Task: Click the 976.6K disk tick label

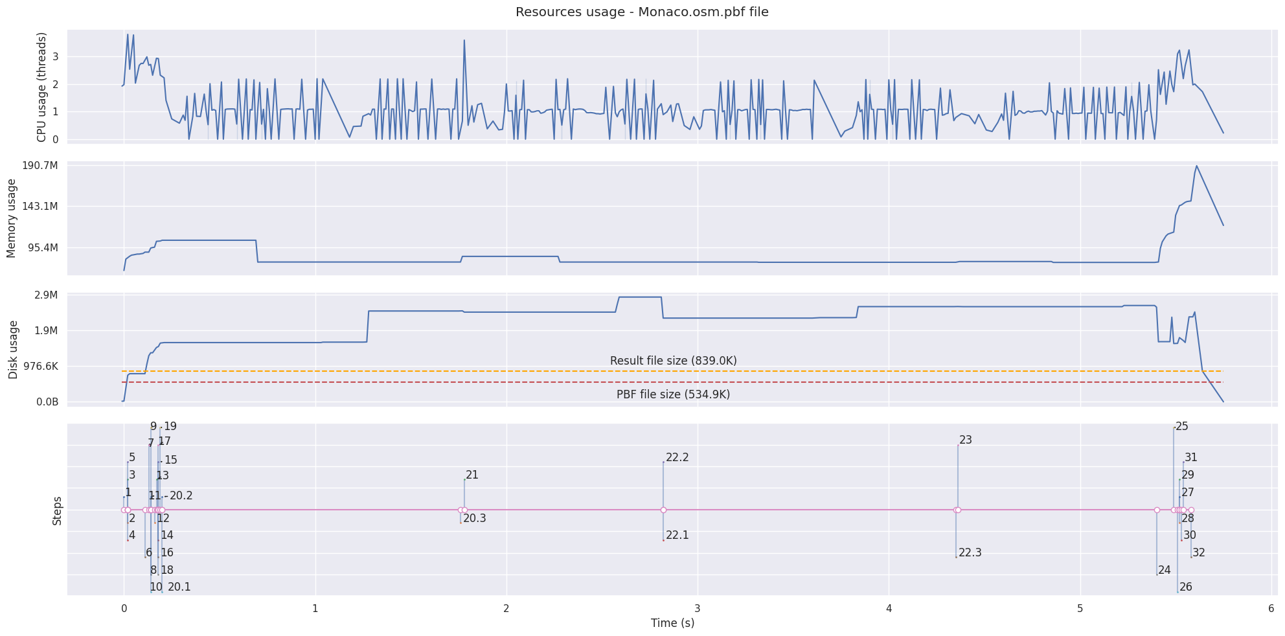Action: coord(40,367)
